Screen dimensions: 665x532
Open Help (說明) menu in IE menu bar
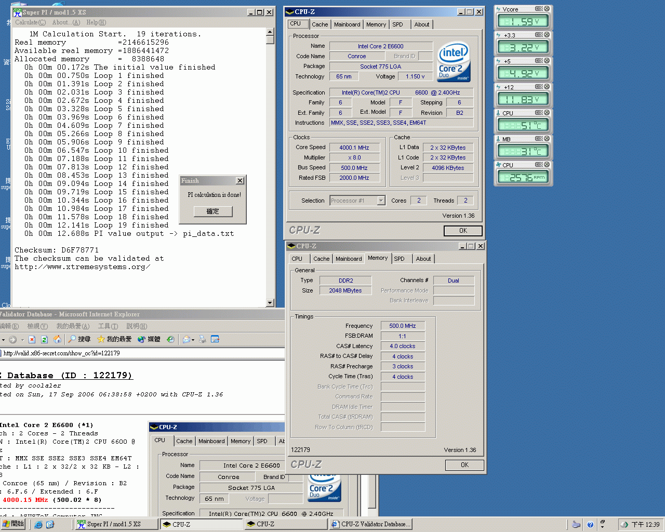pyautogui.click(x=137, y=326)
